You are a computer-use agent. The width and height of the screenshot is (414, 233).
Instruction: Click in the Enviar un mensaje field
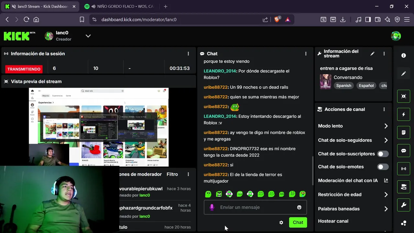(x=256, y=207)
